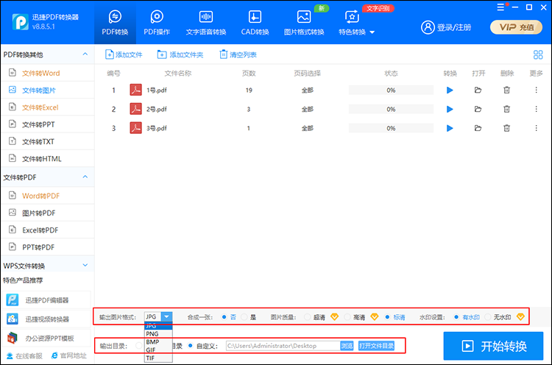Click 打开文件目录 button
Viewport: 552px width, 365px height.
[x=376, y=345]
